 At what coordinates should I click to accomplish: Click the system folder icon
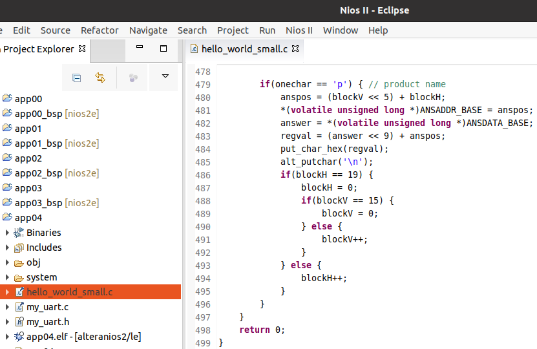(x=19, y=278)
